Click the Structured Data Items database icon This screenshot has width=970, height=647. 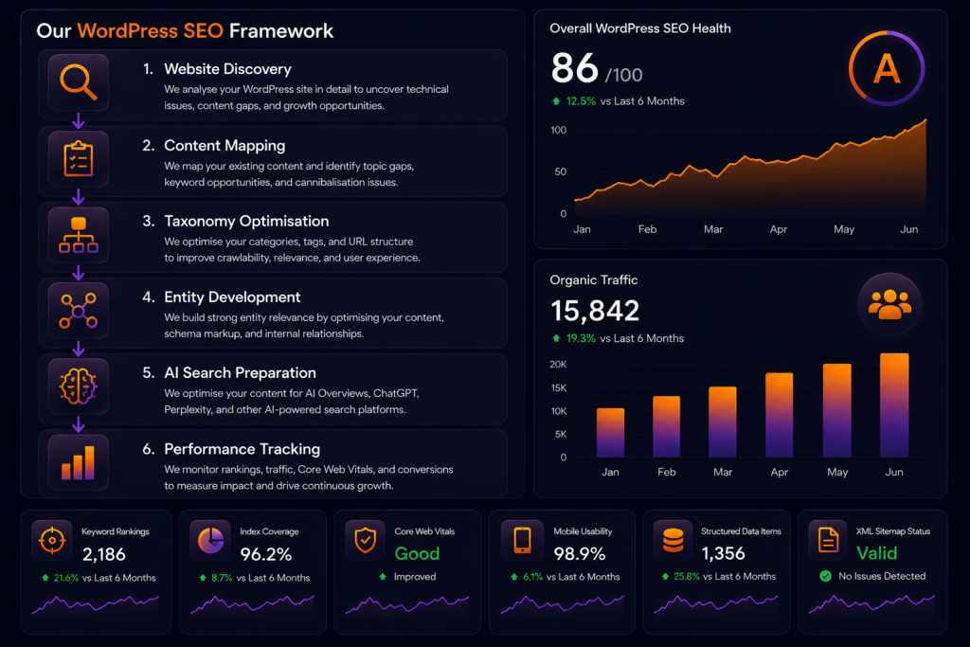point(674,540)
